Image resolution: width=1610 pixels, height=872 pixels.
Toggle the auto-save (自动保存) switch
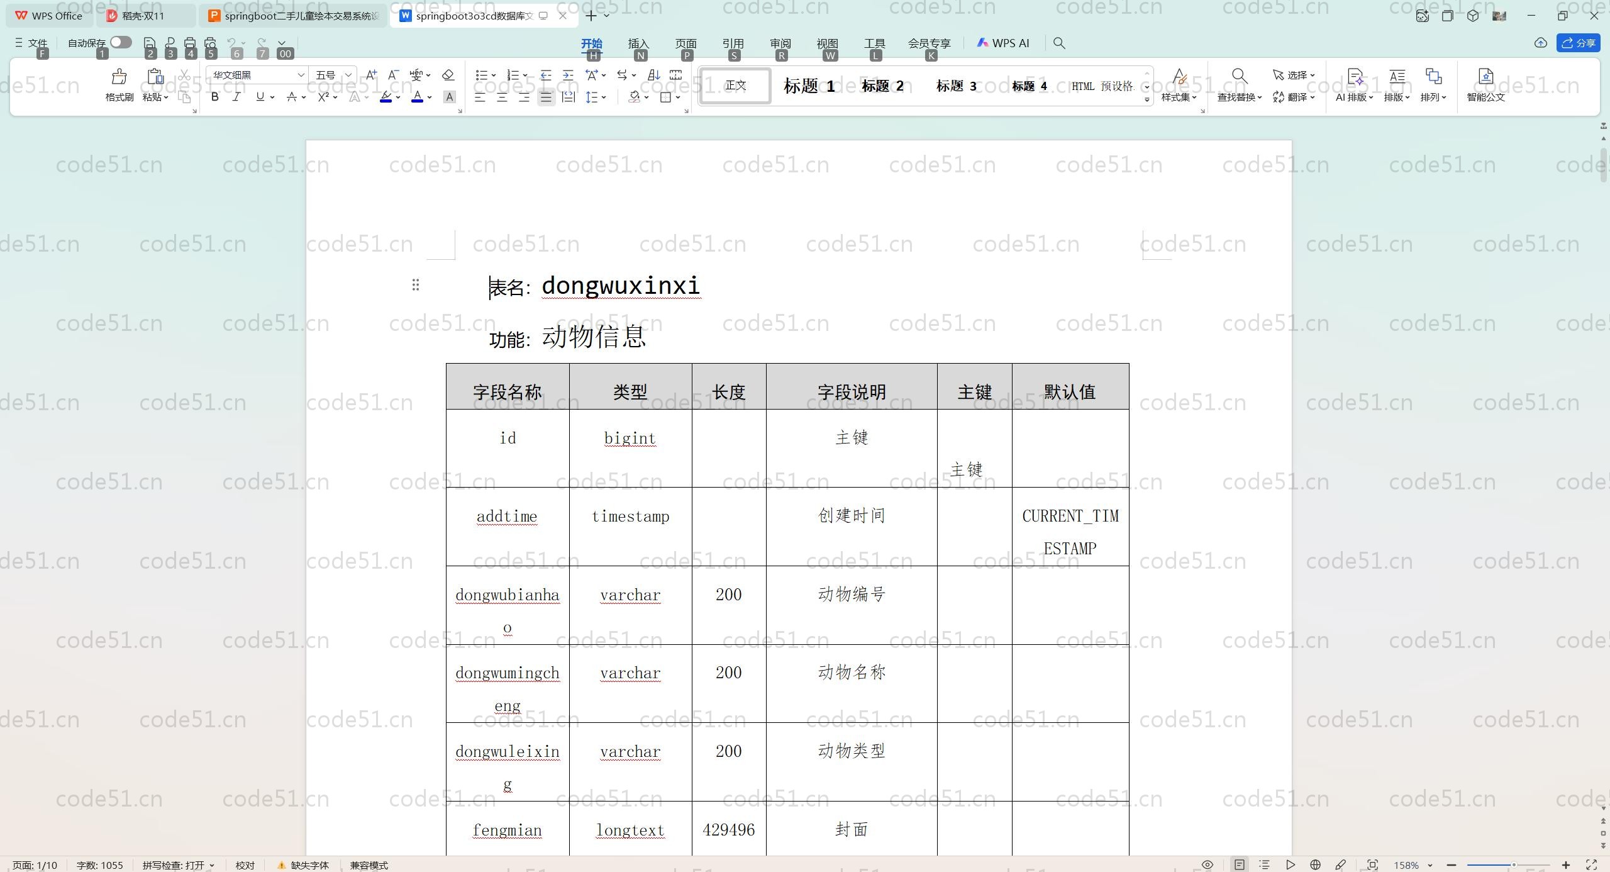[x=121, y=42]
